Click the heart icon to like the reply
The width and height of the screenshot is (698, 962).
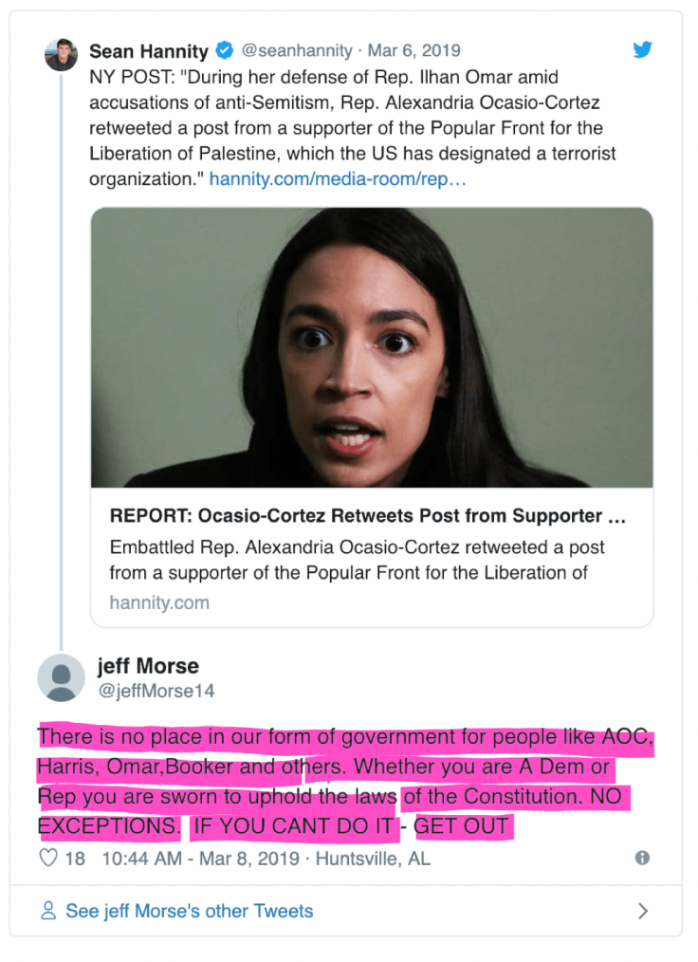pyautogui.click(x=46, y=857)
